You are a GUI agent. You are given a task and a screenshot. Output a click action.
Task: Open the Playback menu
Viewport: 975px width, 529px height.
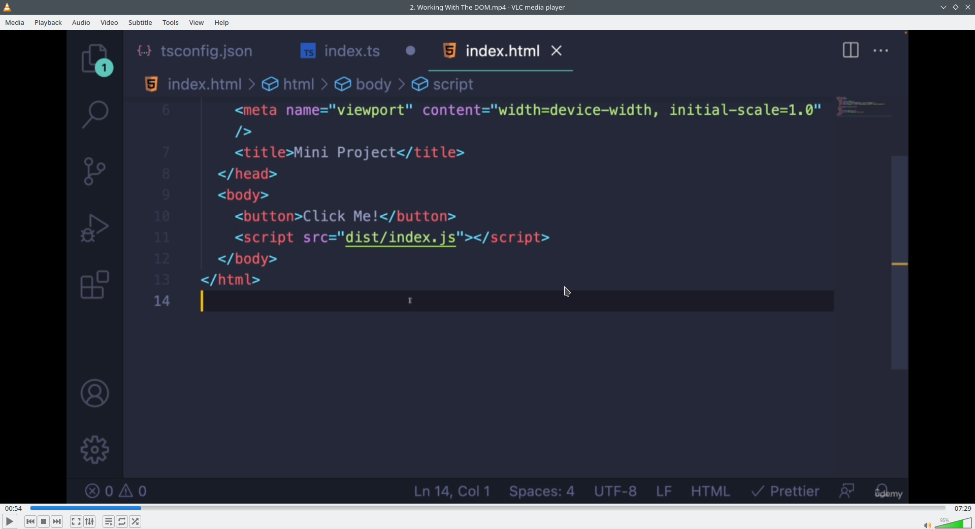48,22
